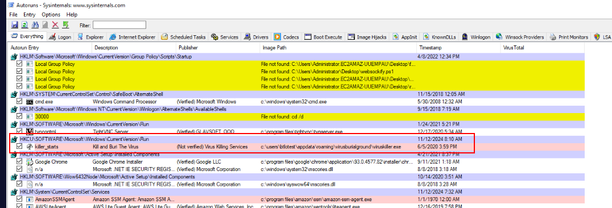The height and width of the screenshot is (208, 612).
Task: Switch to the Internet Explorer tab
Action: tap(133, 37)
